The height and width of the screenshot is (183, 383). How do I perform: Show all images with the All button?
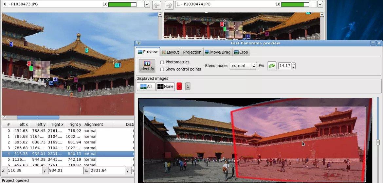point(146,87)
